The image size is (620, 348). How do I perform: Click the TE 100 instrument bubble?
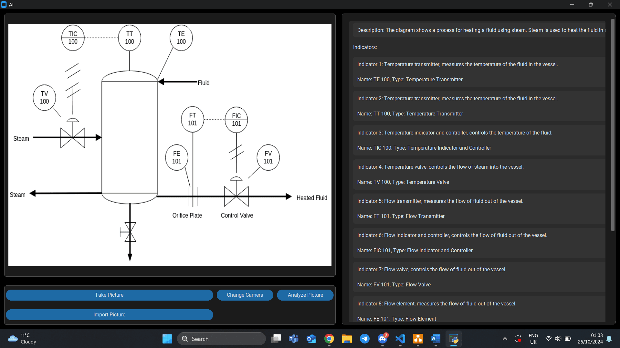(x=181, y=38)
